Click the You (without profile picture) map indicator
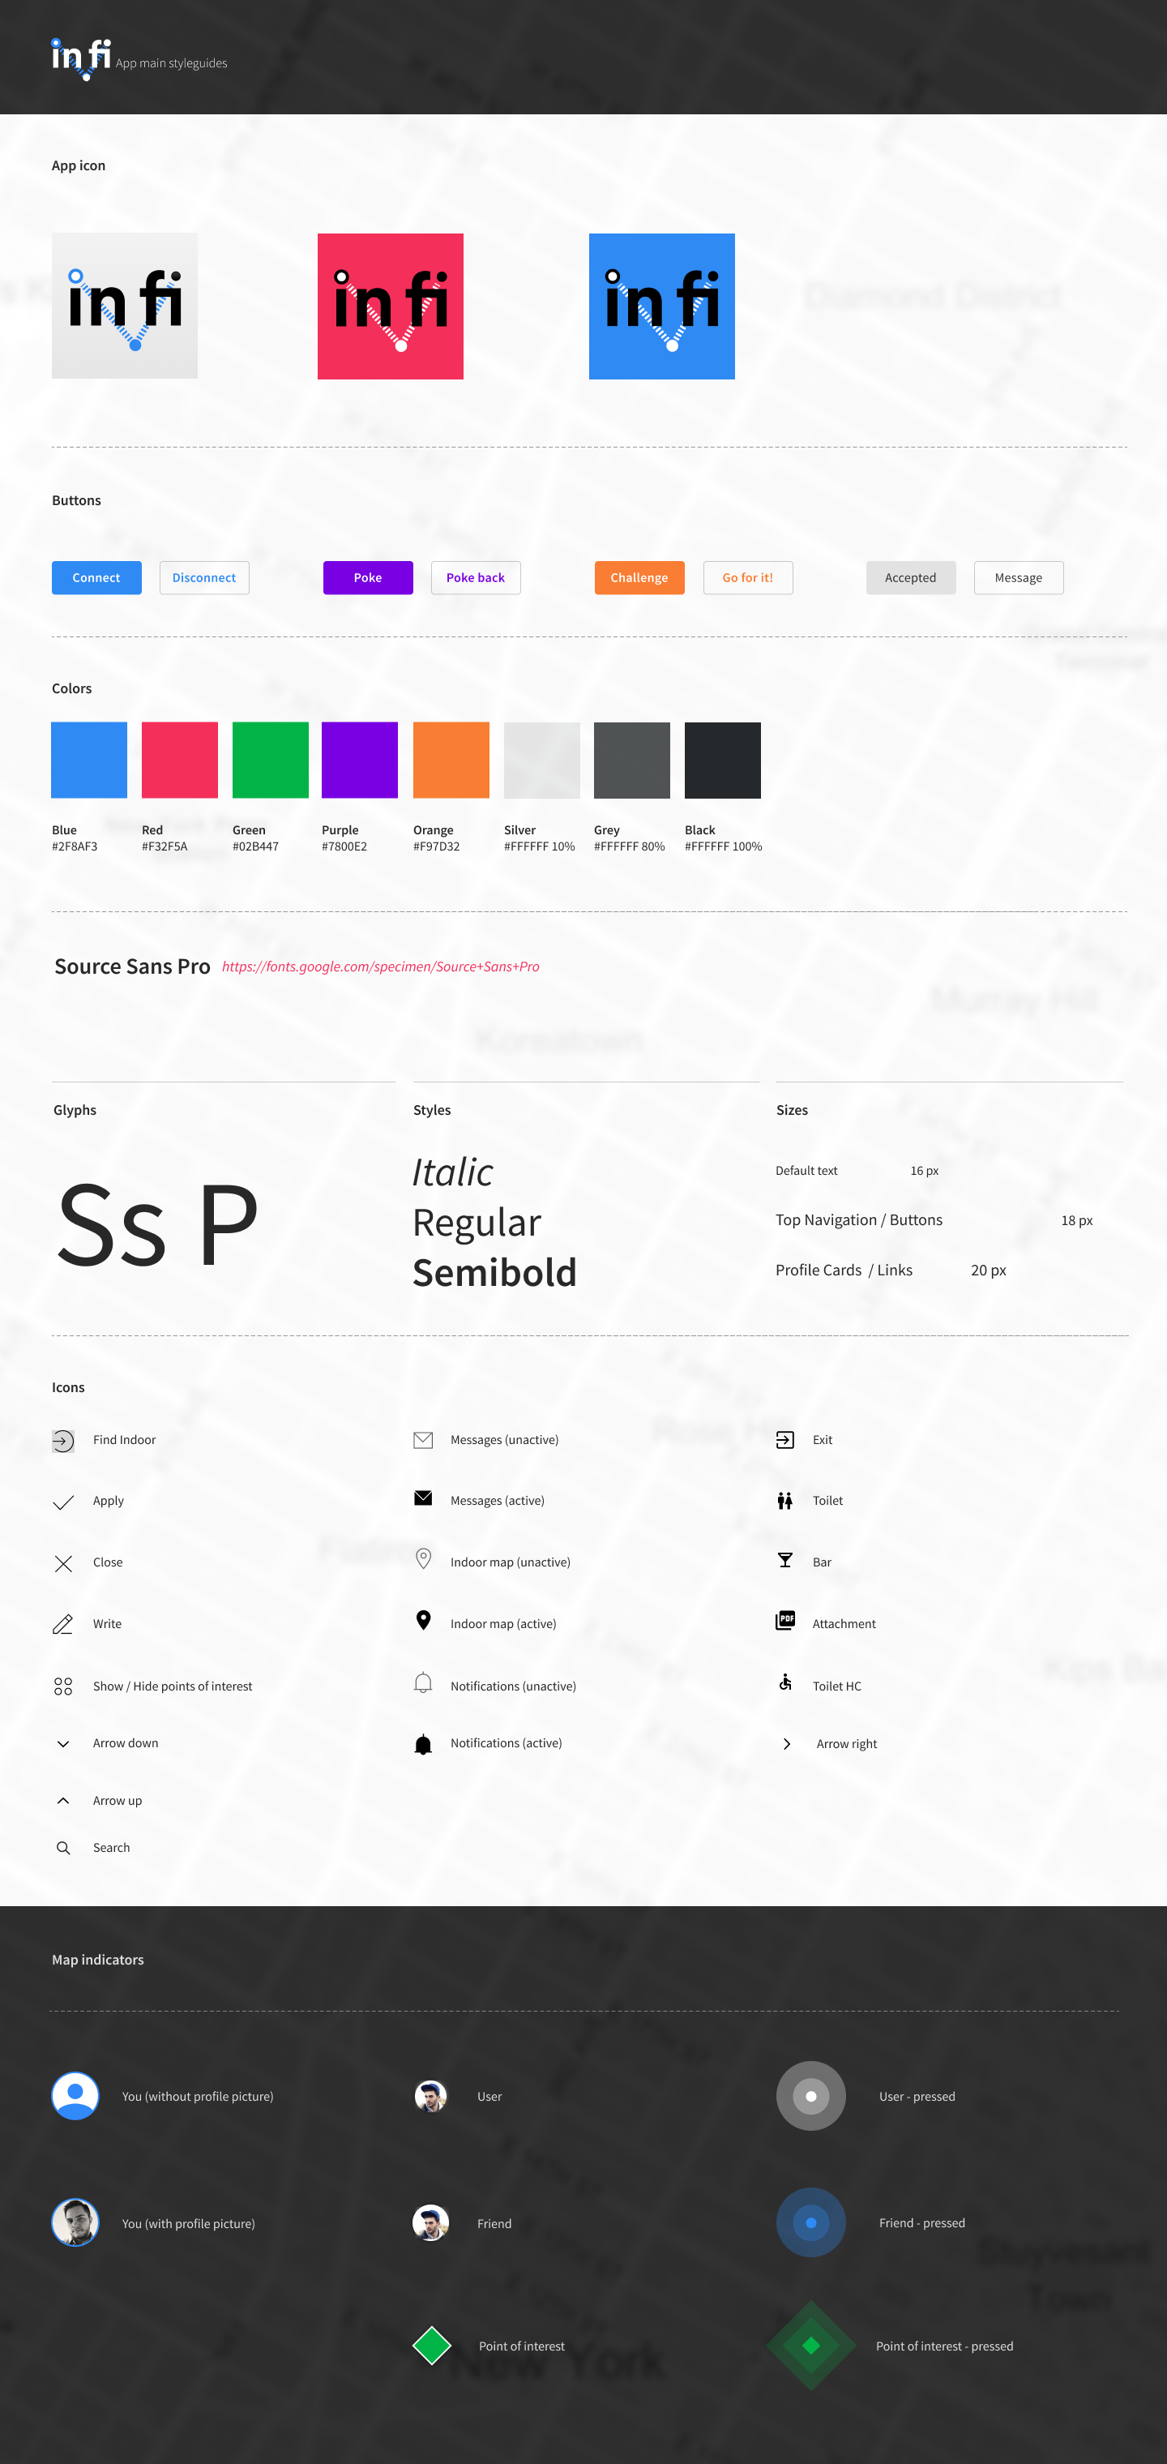Viewport: 1167px width, 2464px height. (75, 2096)
